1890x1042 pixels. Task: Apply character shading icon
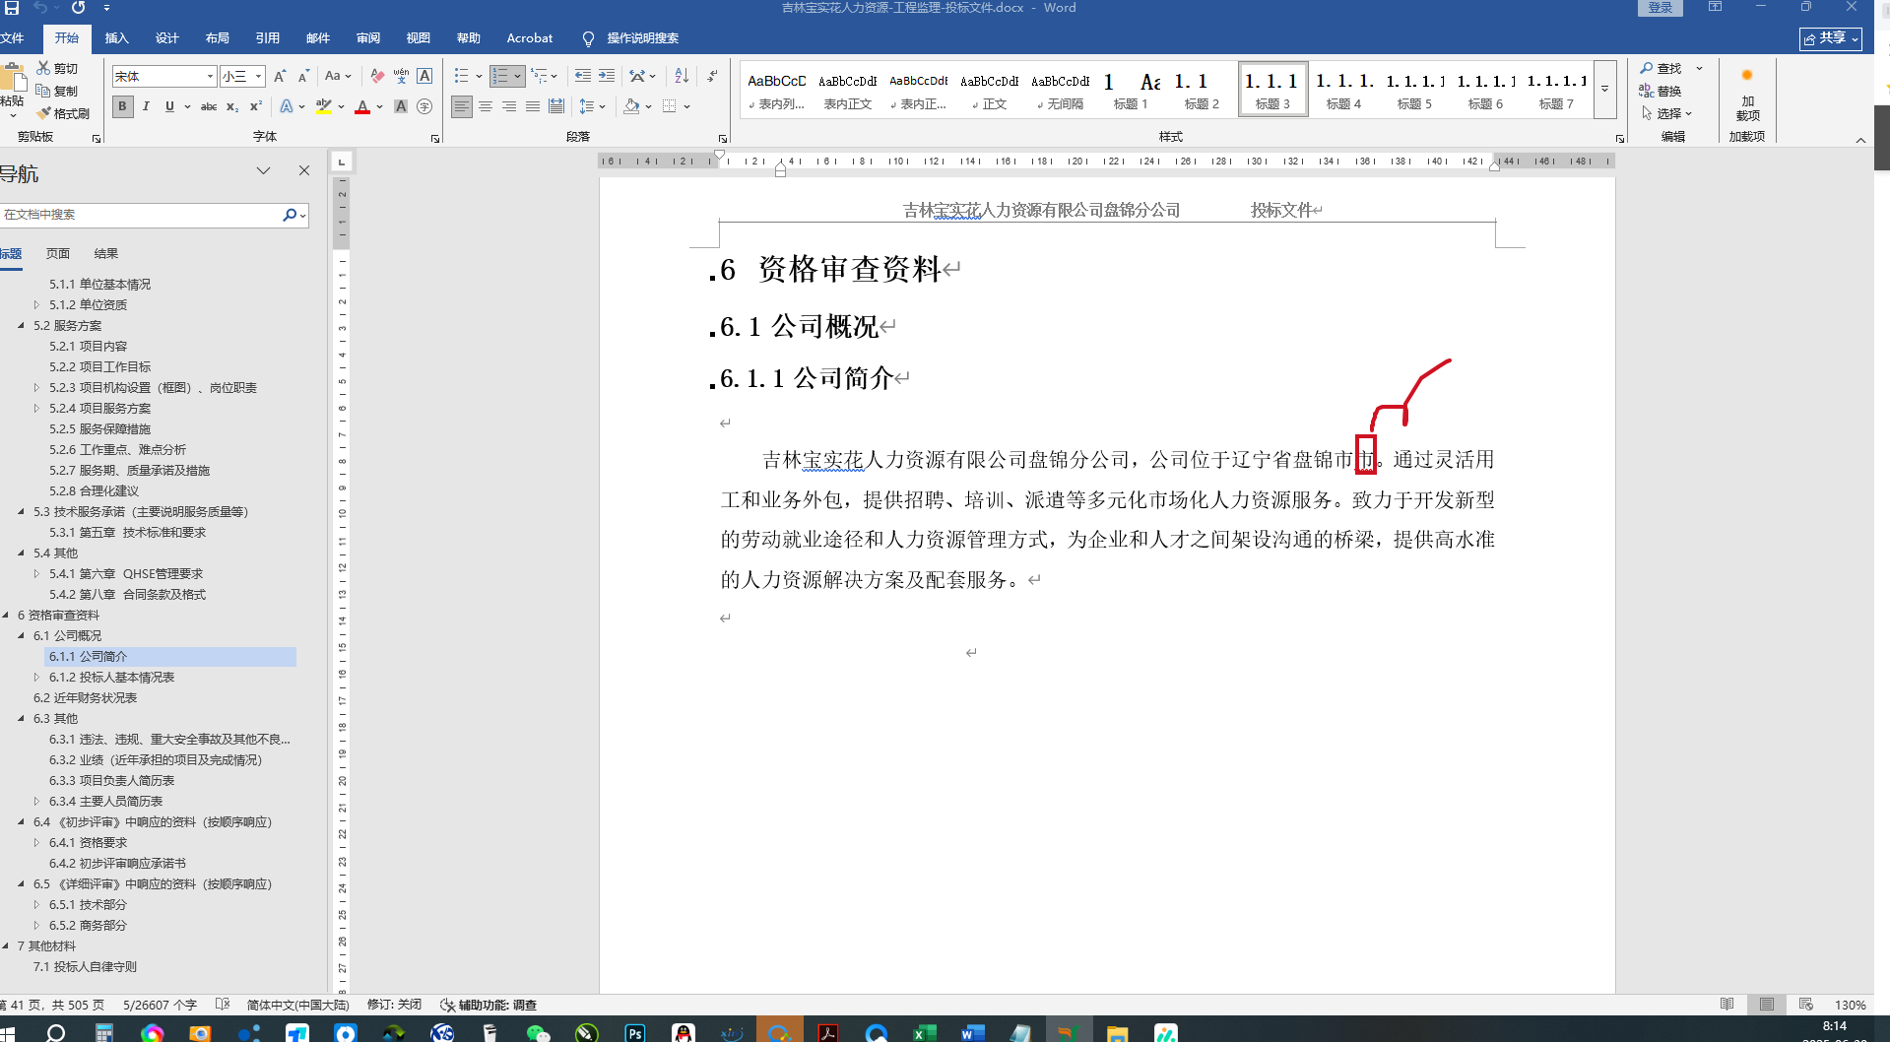(x=401, y=106)
